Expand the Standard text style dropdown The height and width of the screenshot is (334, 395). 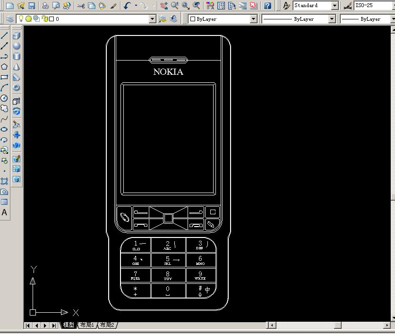click(x=335, y=6)
